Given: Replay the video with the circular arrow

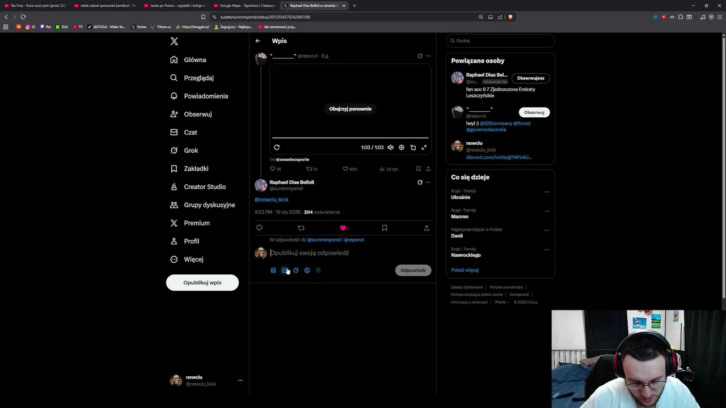Looking at the screenshot, I should click(277, 147).
